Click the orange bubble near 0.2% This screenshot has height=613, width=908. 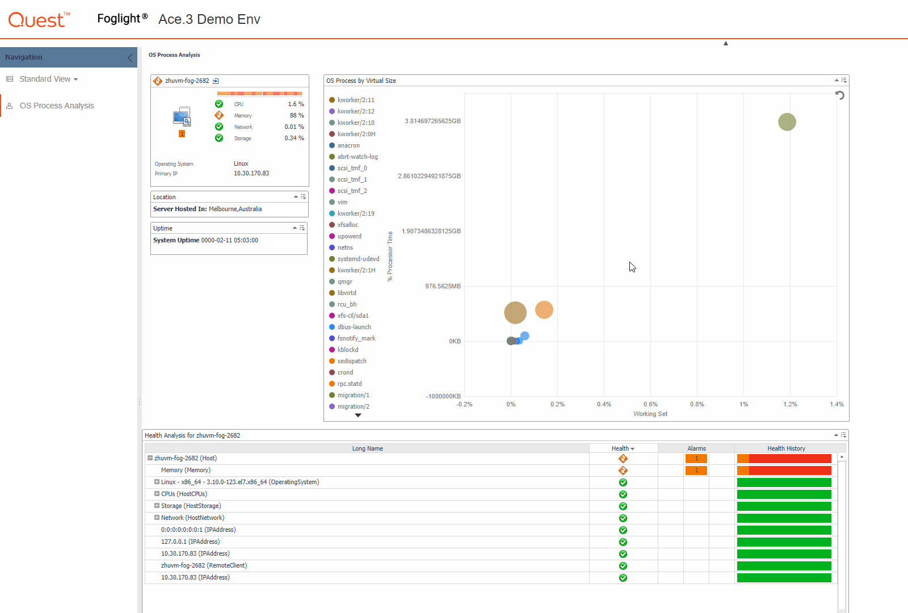click(544, 310)
